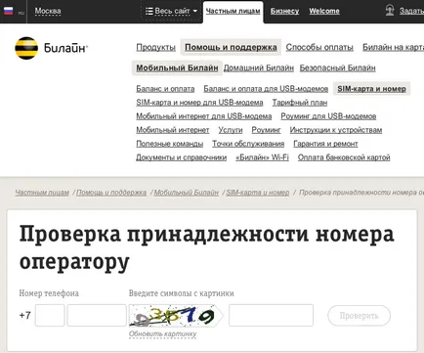Image resolution: width=424 pixels, height=353 pixels.
Task: Open Гарантия и ремонт link
Action: click(x=325, y=144)
